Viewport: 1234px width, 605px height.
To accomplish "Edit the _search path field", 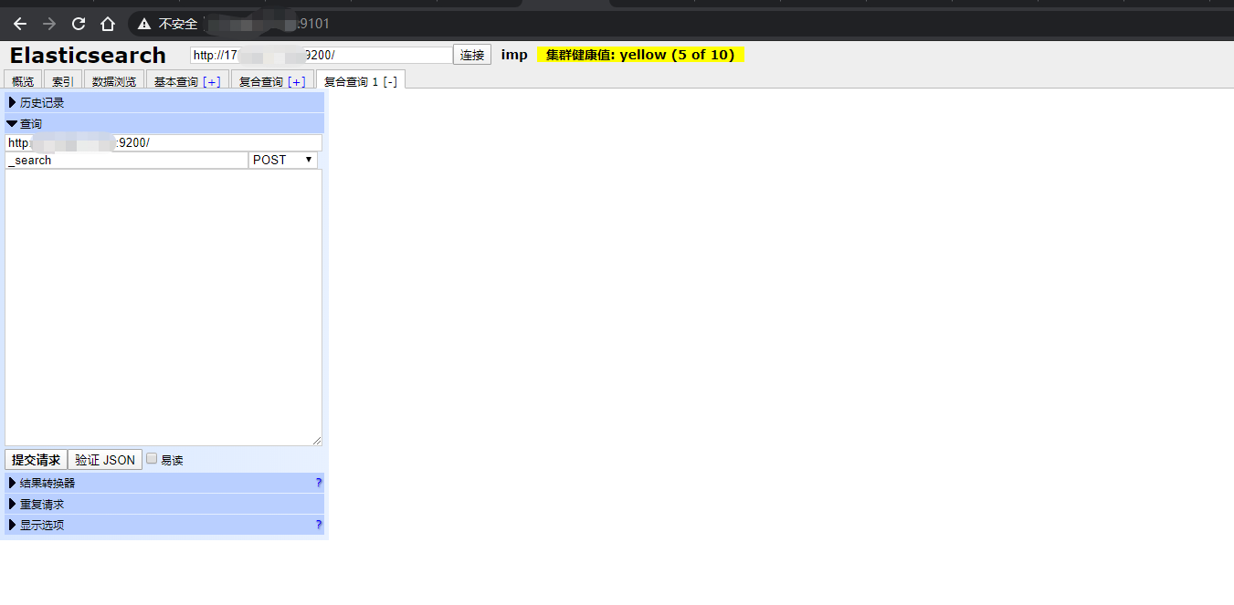I will pyautogui.click(x=126, y=160).
